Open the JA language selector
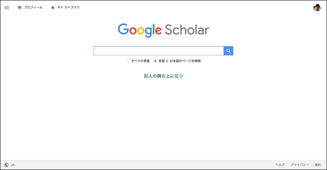This screenshot has height=170, width=327. (13, 165)
